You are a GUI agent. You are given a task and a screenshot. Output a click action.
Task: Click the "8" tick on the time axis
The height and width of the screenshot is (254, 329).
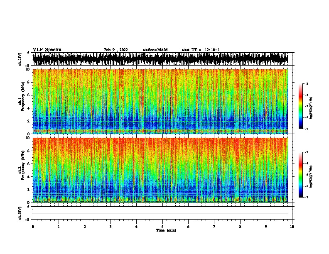click(x=240, y=227)
